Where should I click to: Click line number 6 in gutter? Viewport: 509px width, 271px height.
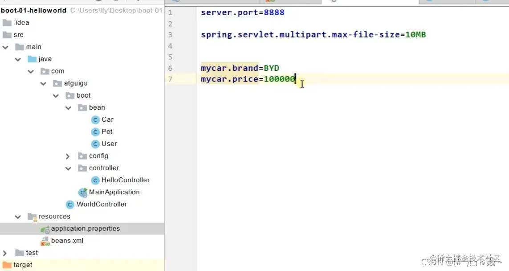coord(171,68)
